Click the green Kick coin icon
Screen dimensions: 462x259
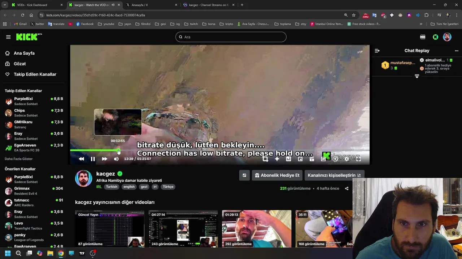click(435, 37)
